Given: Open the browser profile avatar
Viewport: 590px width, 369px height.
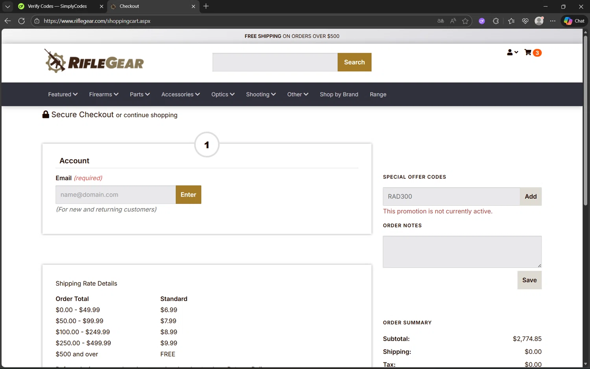Looking at the screenshot, I should click(539, 21).
